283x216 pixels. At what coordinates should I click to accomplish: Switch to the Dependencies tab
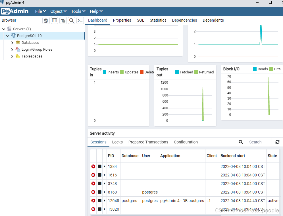(x=184, y=20)
